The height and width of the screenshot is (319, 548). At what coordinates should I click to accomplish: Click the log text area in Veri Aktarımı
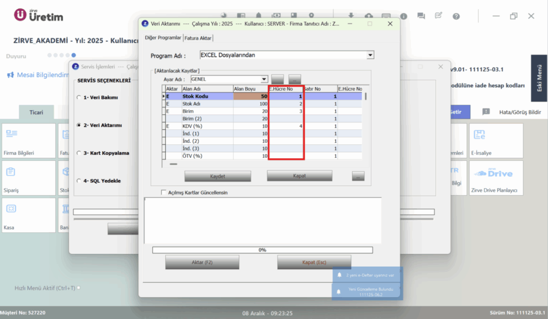(262, 221)
